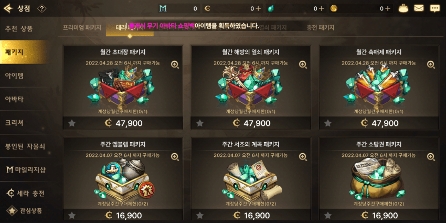This screenshot has width=446, height=223.
Task: Open 세라 충전 recharge button
Action: pyautogui.click(x=26, y=194)
